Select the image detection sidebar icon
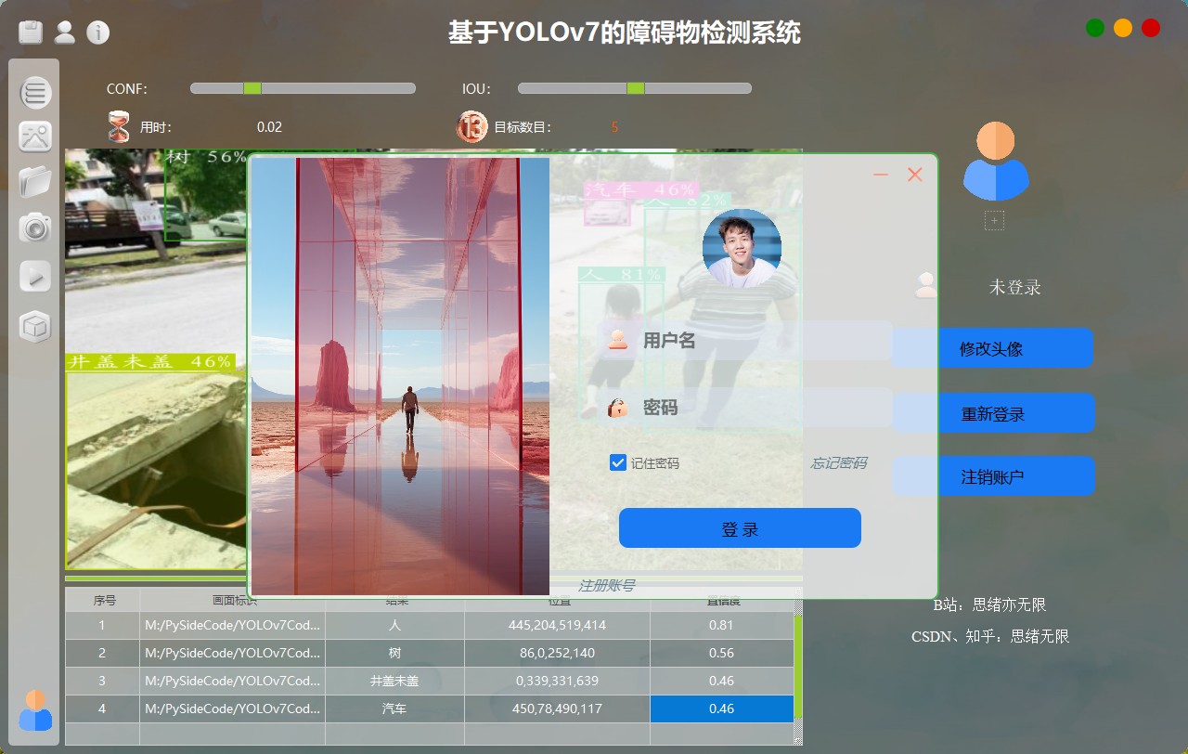Viewport: 1188px width, 754px height. 35,136
